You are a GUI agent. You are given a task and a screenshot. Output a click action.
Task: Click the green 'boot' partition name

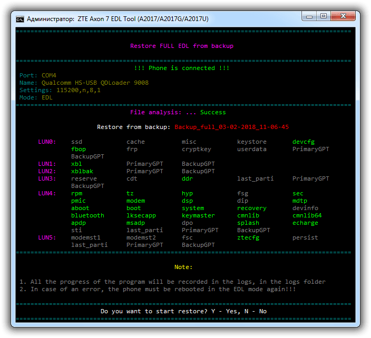pyautogui.click(x=134, y=208)
